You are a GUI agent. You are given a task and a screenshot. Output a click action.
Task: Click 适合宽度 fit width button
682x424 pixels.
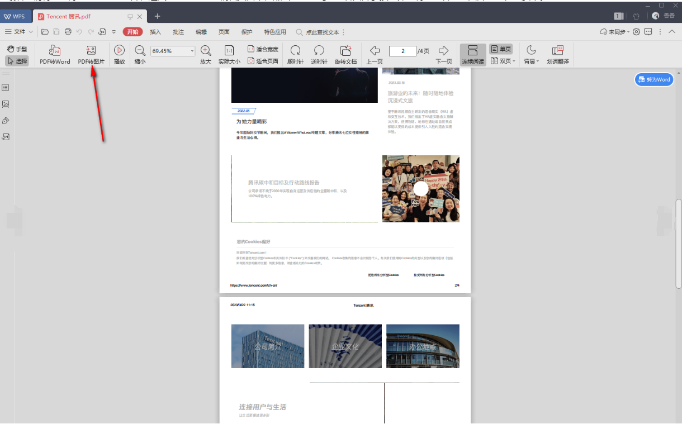click(263, 49)
